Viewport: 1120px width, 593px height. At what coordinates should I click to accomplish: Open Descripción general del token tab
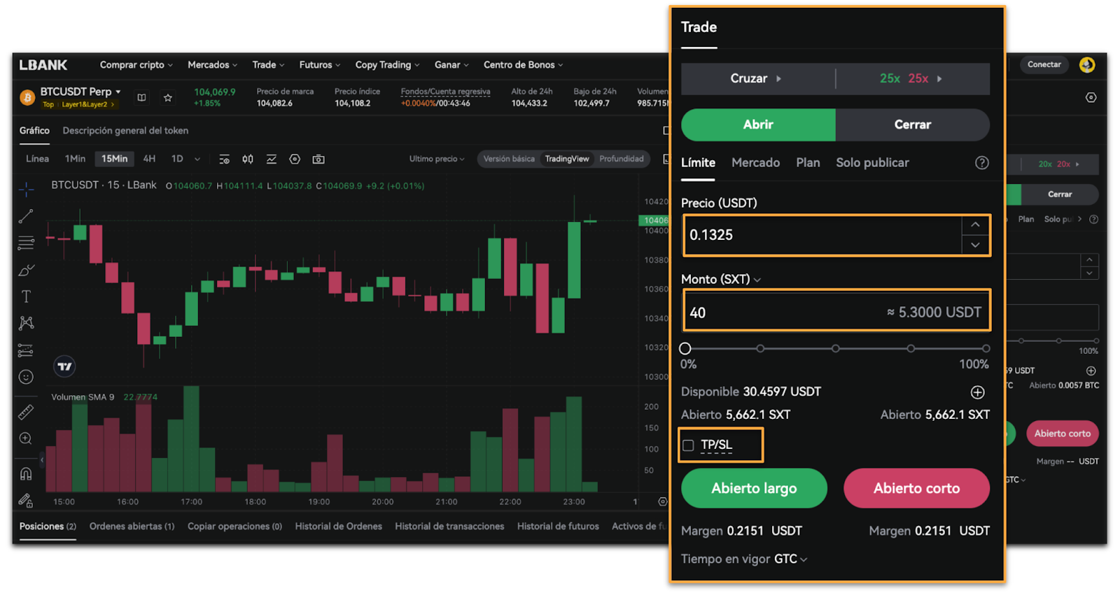coord(125,131)
